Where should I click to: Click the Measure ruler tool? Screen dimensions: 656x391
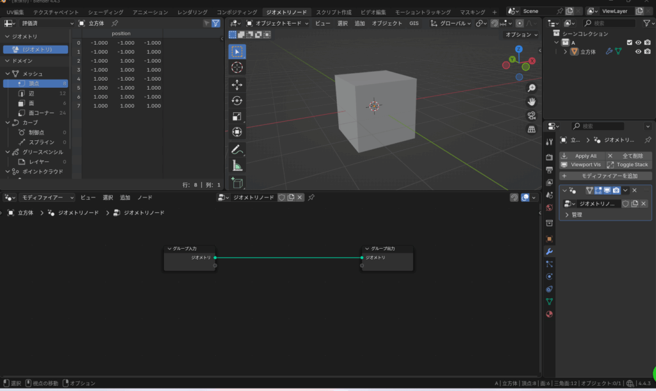point(237,166)
